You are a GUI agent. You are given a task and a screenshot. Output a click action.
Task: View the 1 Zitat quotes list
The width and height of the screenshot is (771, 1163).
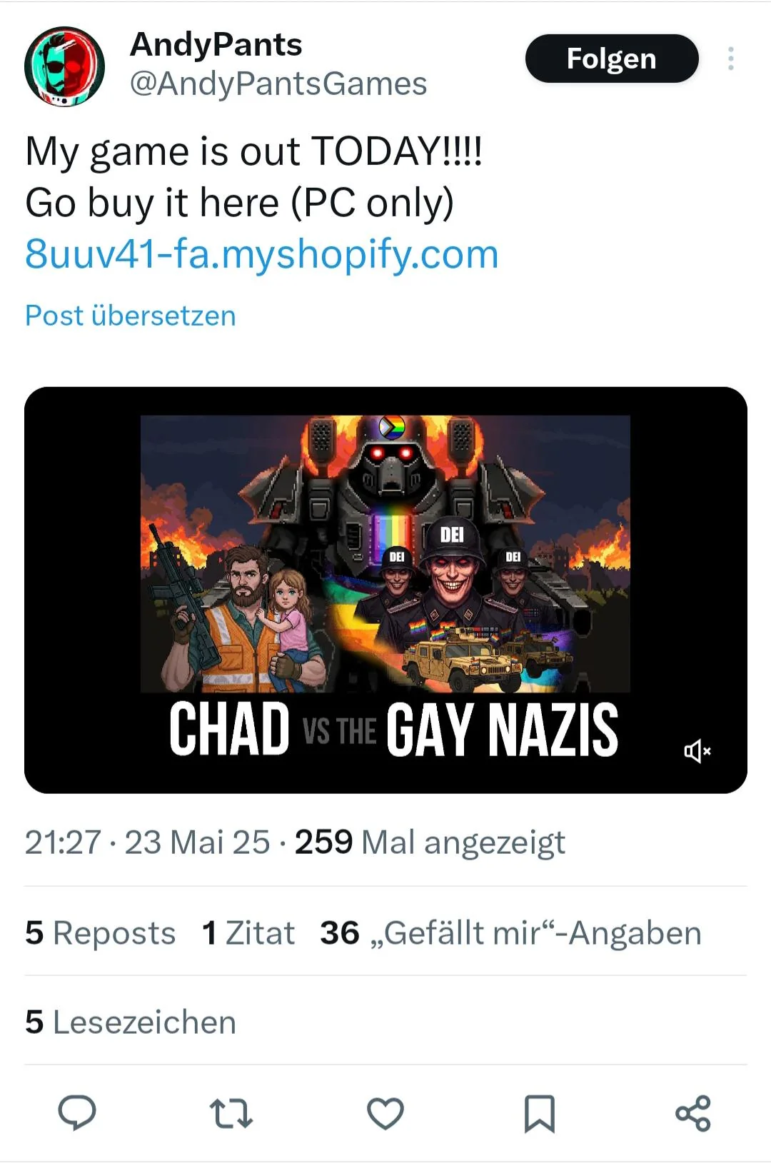(248, 932)
